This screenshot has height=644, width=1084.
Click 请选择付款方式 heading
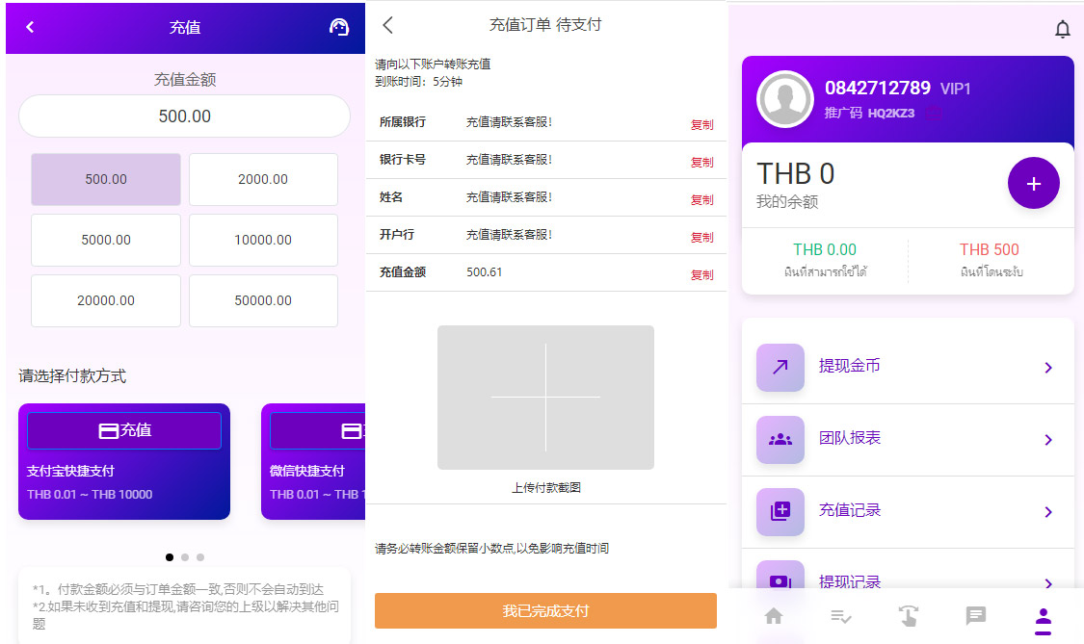[x=72, y=375]
